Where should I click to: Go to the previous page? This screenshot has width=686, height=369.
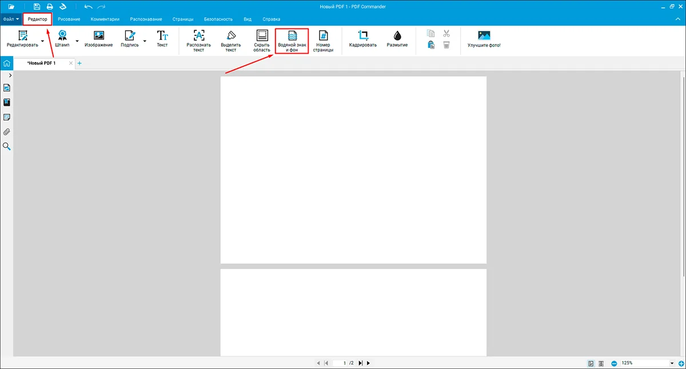click(318, 363)
